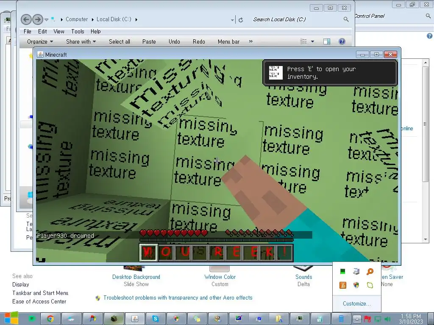Click the Control Panel scrollbar up arrow
The image size is (434, 325).
pos(426,63)
